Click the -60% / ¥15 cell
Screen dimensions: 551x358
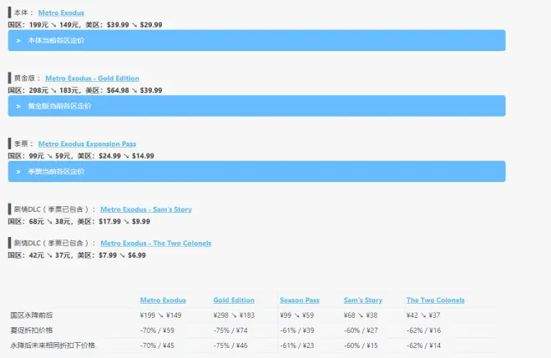361,345
